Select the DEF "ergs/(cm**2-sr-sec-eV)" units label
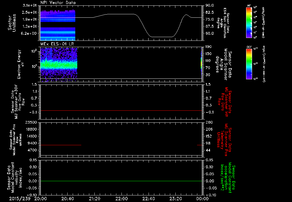This screenshot has height=202, width=292. tap(264, 64)
